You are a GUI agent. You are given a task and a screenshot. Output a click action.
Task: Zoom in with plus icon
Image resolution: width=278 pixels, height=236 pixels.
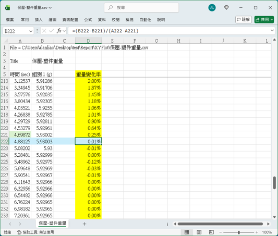[x=257, y=232]
